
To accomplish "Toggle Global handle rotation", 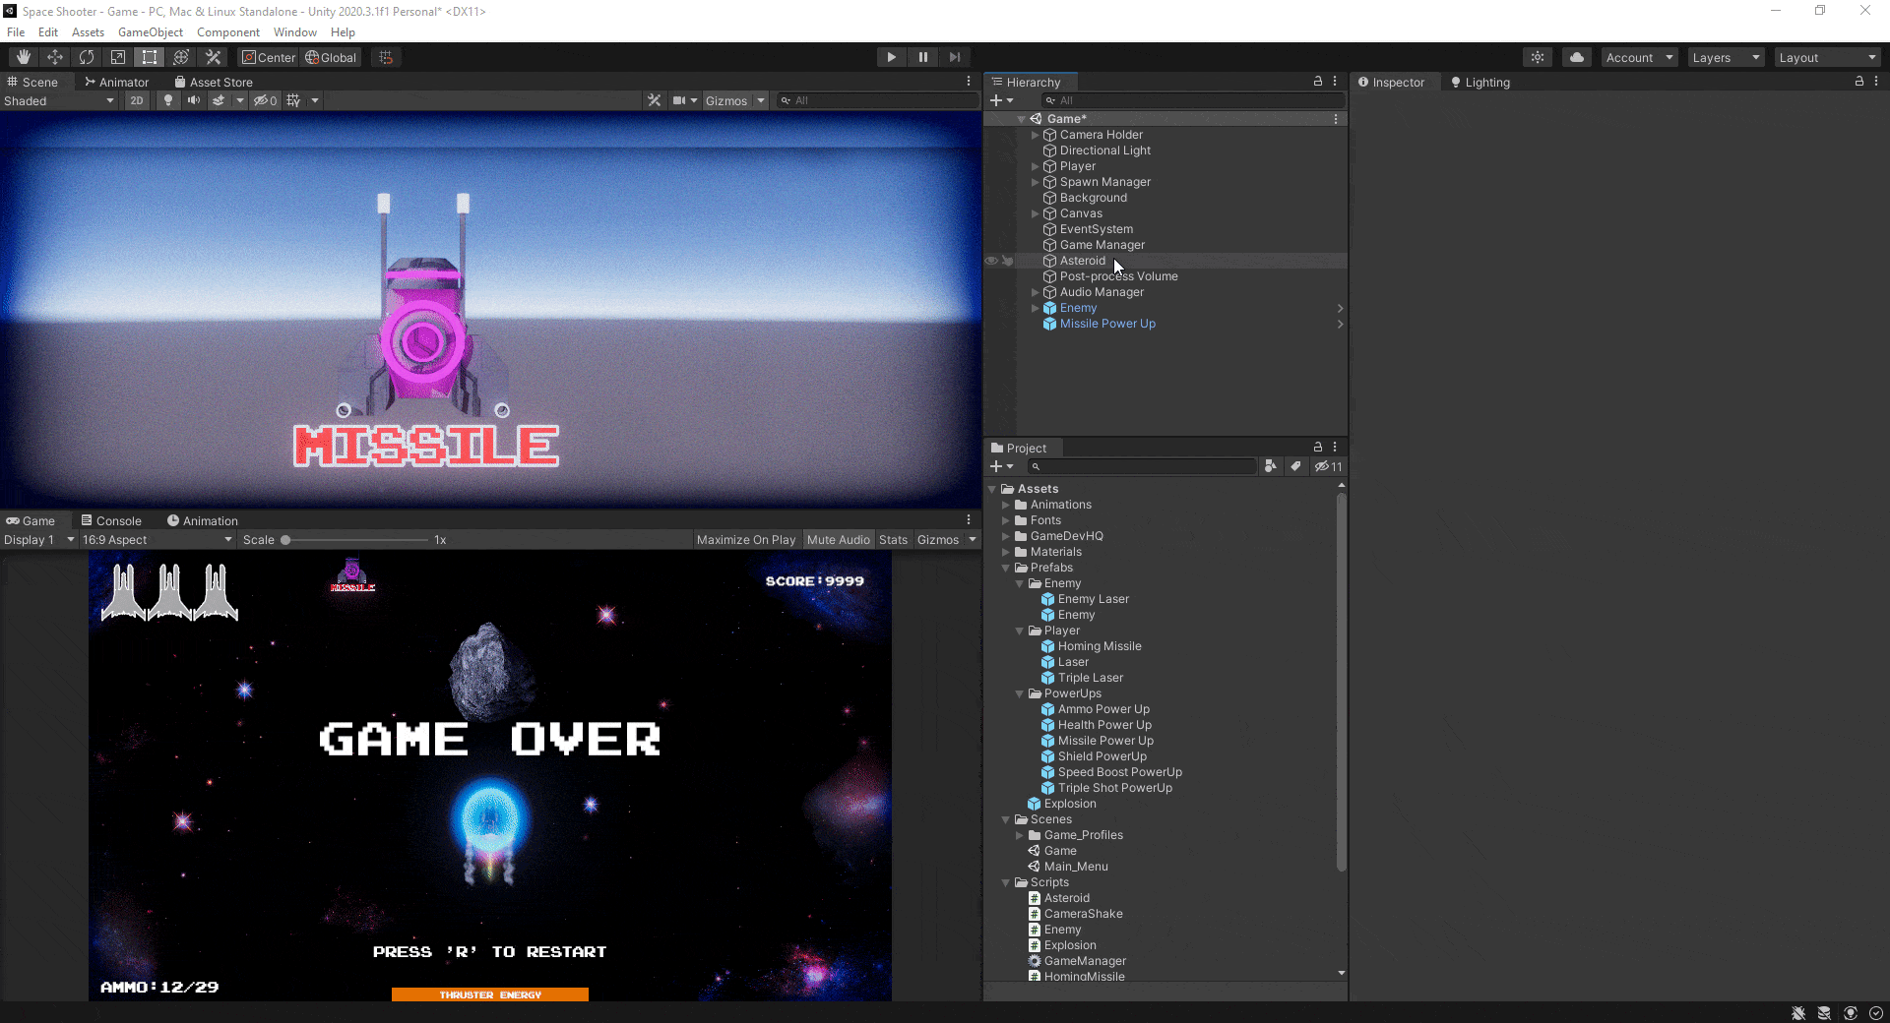I will pos(331,57).
